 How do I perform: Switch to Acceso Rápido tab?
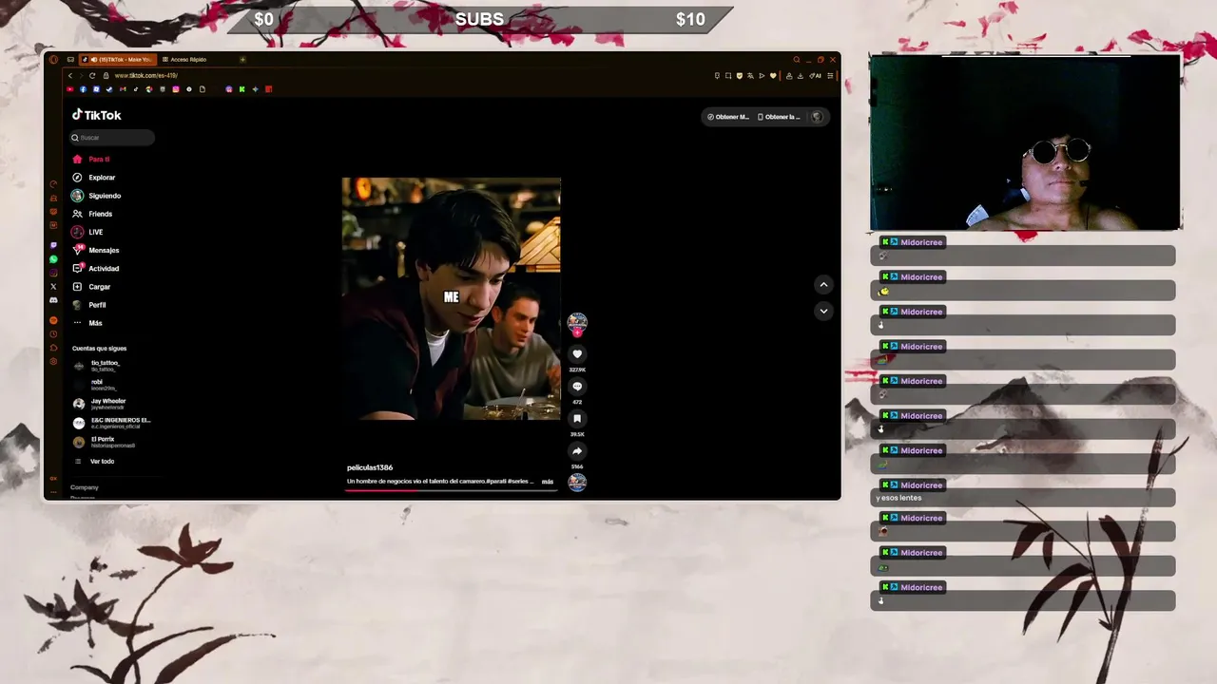184,59
